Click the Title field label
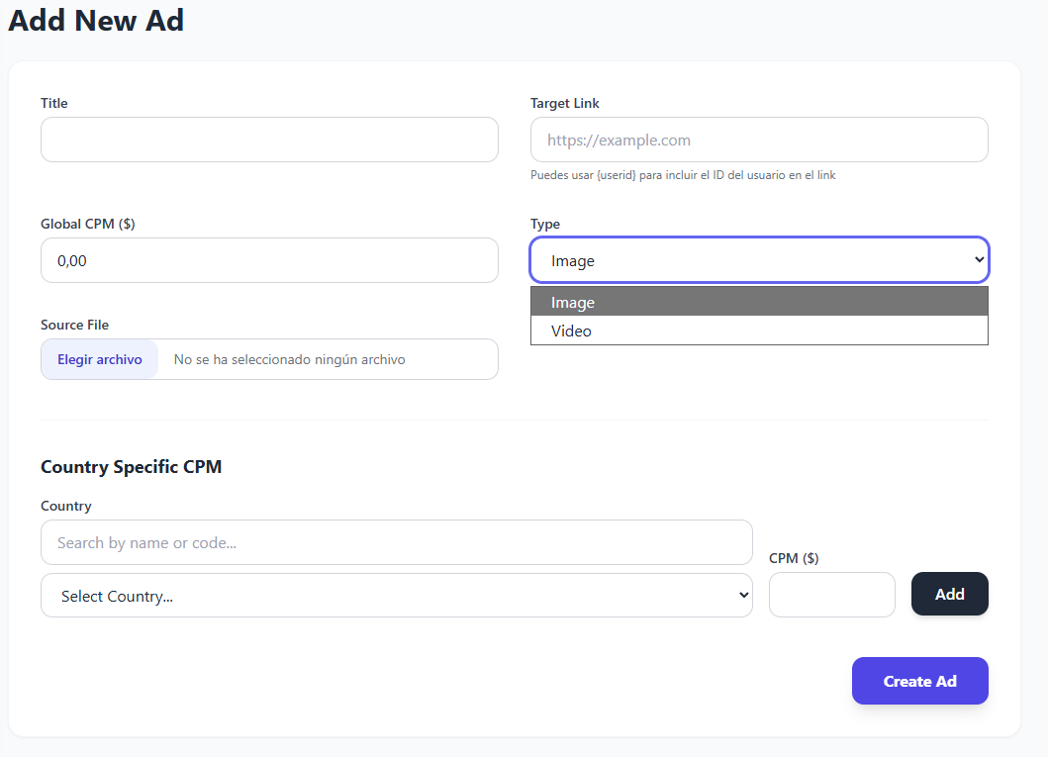The image size is (1048, 757). tap(54, 103)
